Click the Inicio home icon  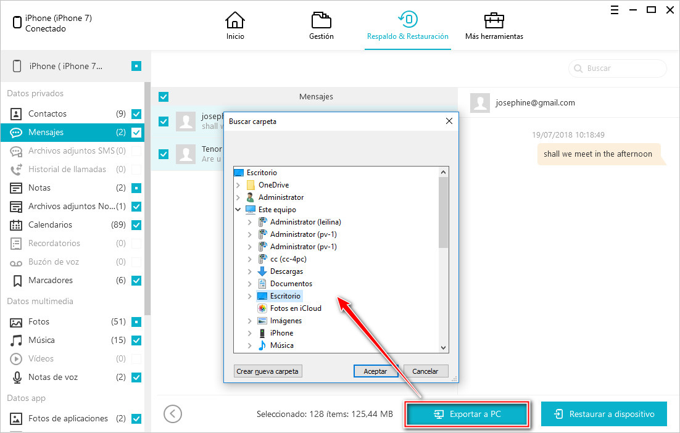coord(234,20)
